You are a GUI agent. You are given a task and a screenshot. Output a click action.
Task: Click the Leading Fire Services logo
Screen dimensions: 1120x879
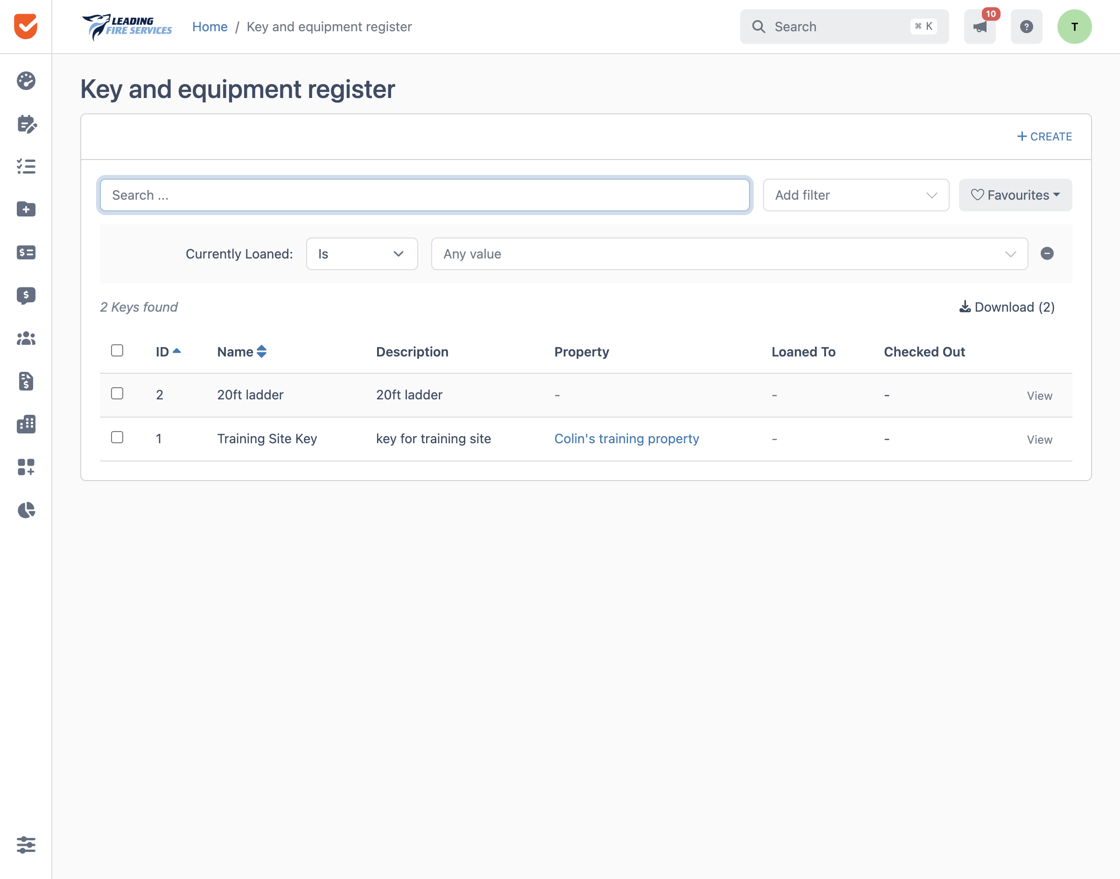127,27
